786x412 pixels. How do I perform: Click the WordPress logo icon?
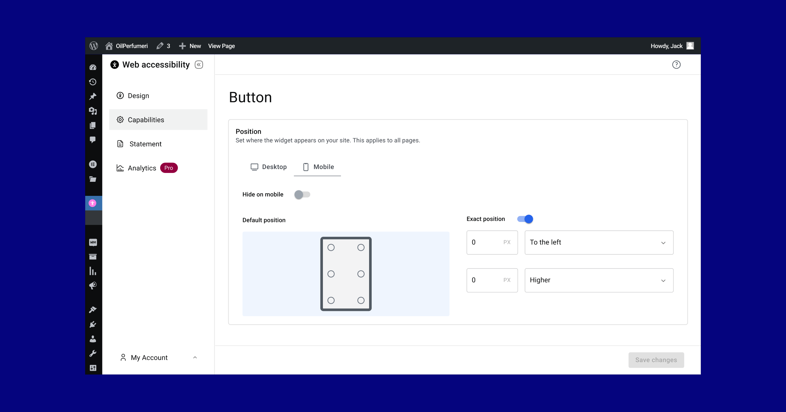point(94,46)
